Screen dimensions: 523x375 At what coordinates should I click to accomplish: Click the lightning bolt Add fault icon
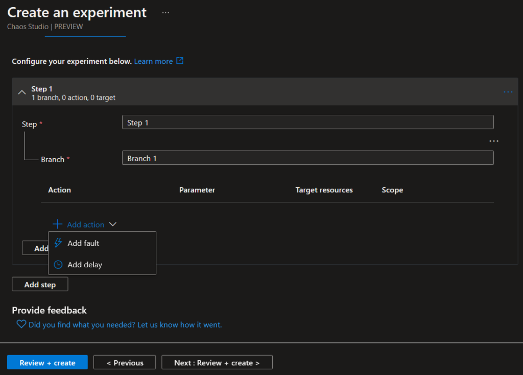point(58,243)
